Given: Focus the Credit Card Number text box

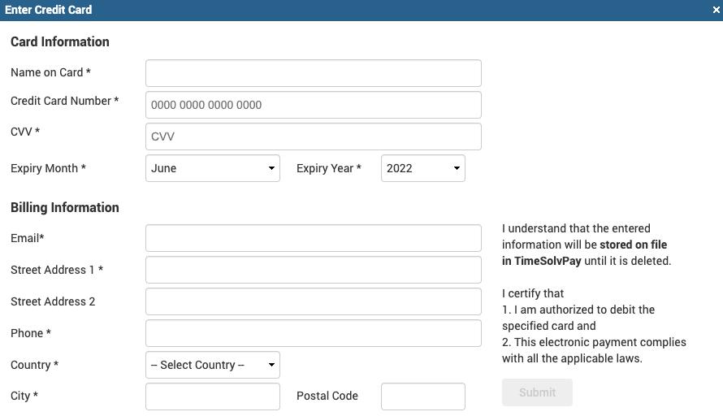Looking at the screenshot, I should pos(313,105).
